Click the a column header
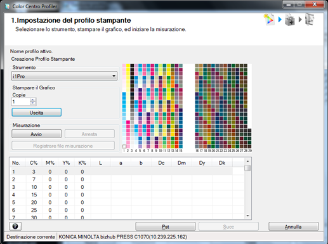This screenshot has width=328, height=244. point(121,163)
